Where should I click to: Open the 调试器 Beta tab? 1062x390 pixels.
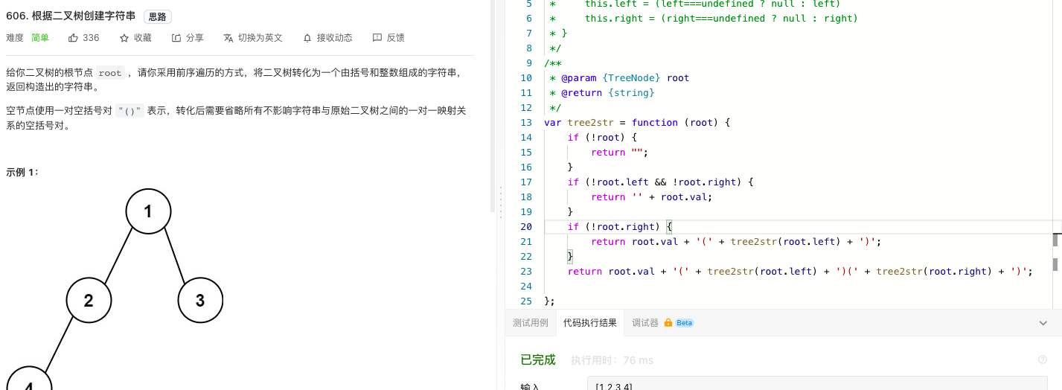point(662,323)
